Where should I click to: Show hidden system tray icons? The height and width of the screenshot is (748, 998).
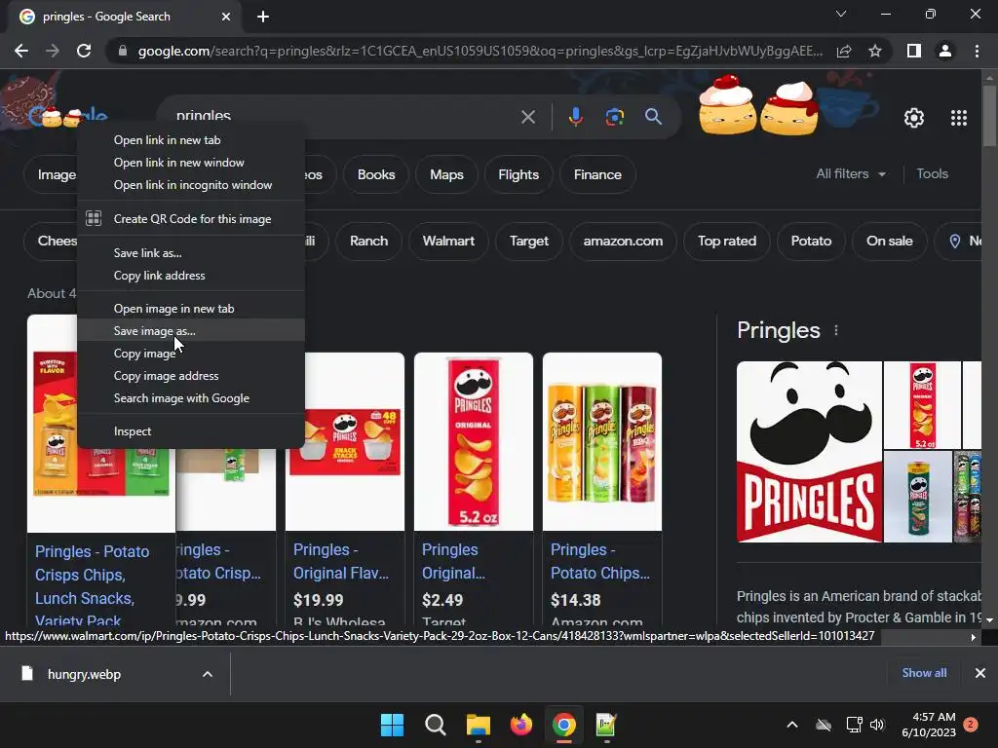792,725
